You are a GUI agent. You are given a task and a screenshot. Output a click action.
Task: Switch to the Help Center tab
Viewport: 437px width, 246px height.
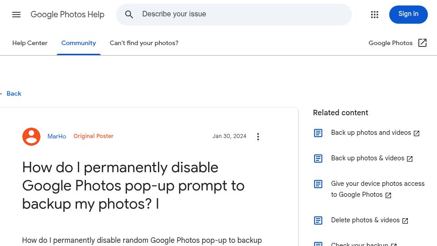coord(30,43)
